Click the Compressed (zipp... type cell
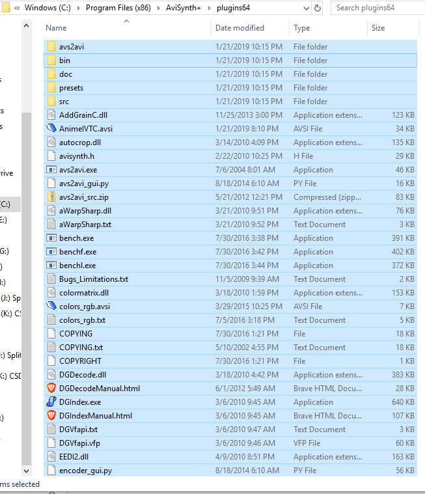The height and width of the screenshot is (494, 425). point(327,197)
